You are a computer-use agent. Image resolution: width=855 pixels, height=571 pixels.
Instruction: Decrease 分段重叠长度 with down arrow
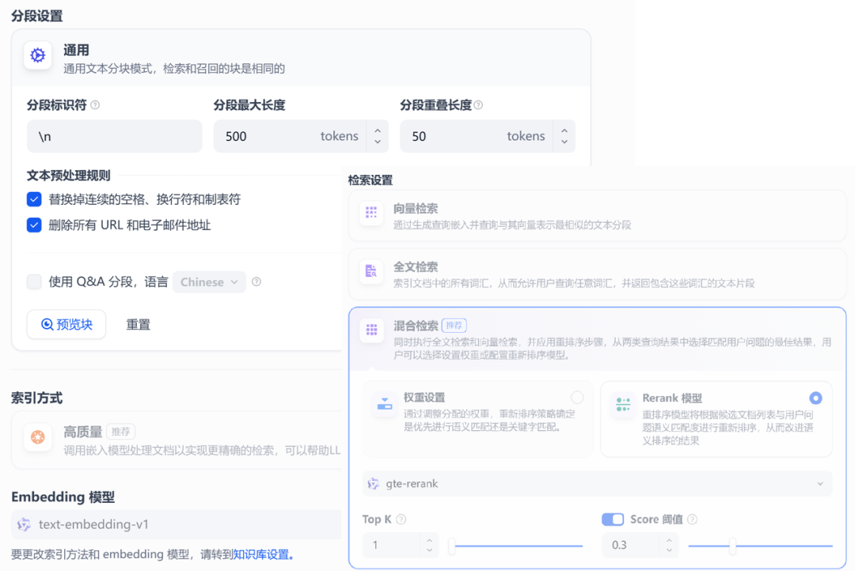click(564, 142)
